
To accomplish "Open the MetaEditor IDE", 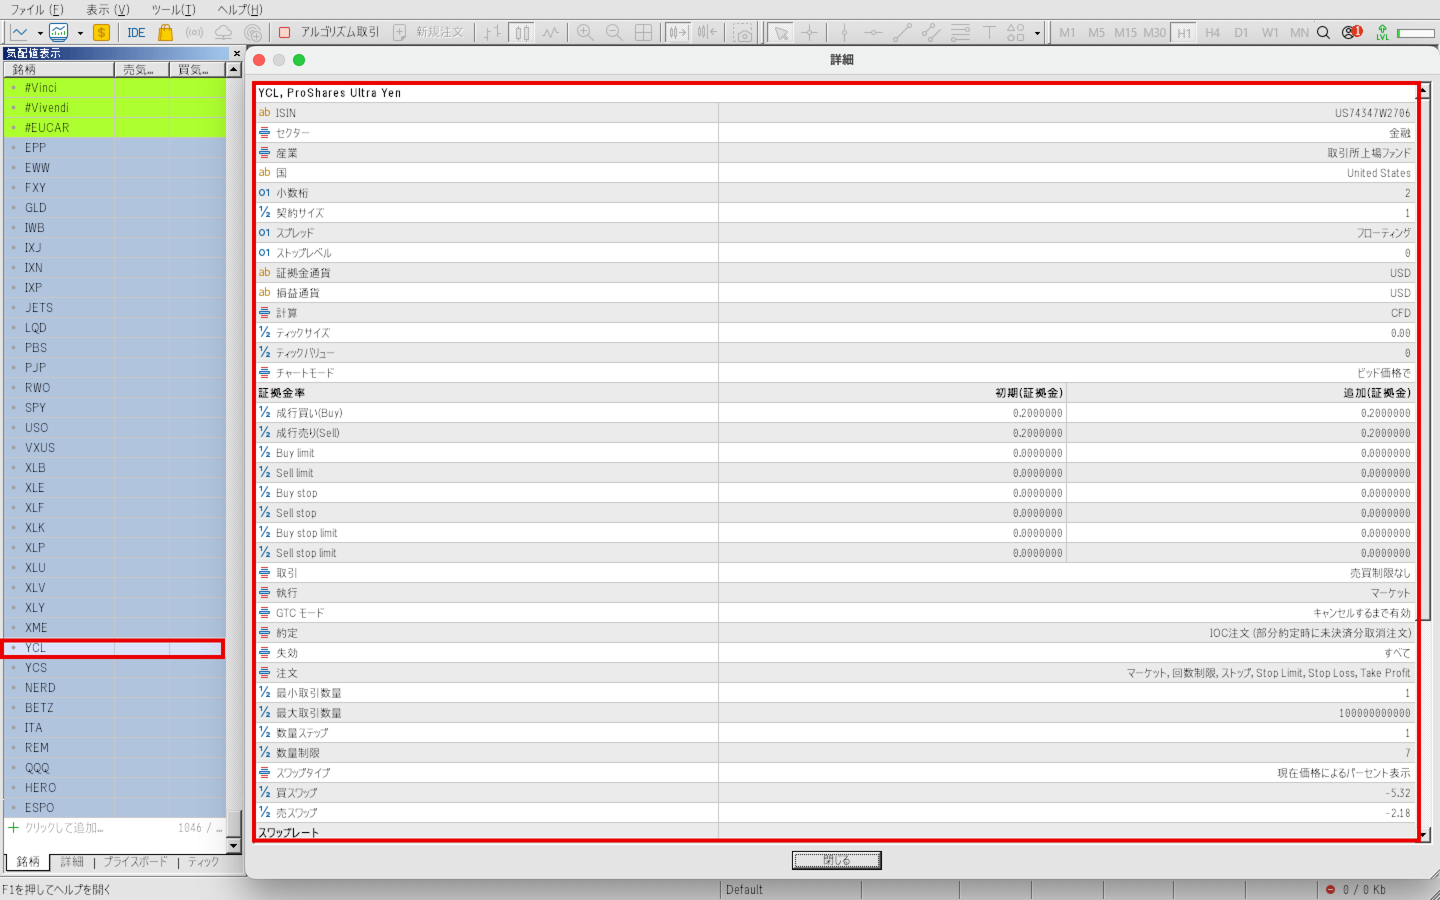I will (136, 32).
